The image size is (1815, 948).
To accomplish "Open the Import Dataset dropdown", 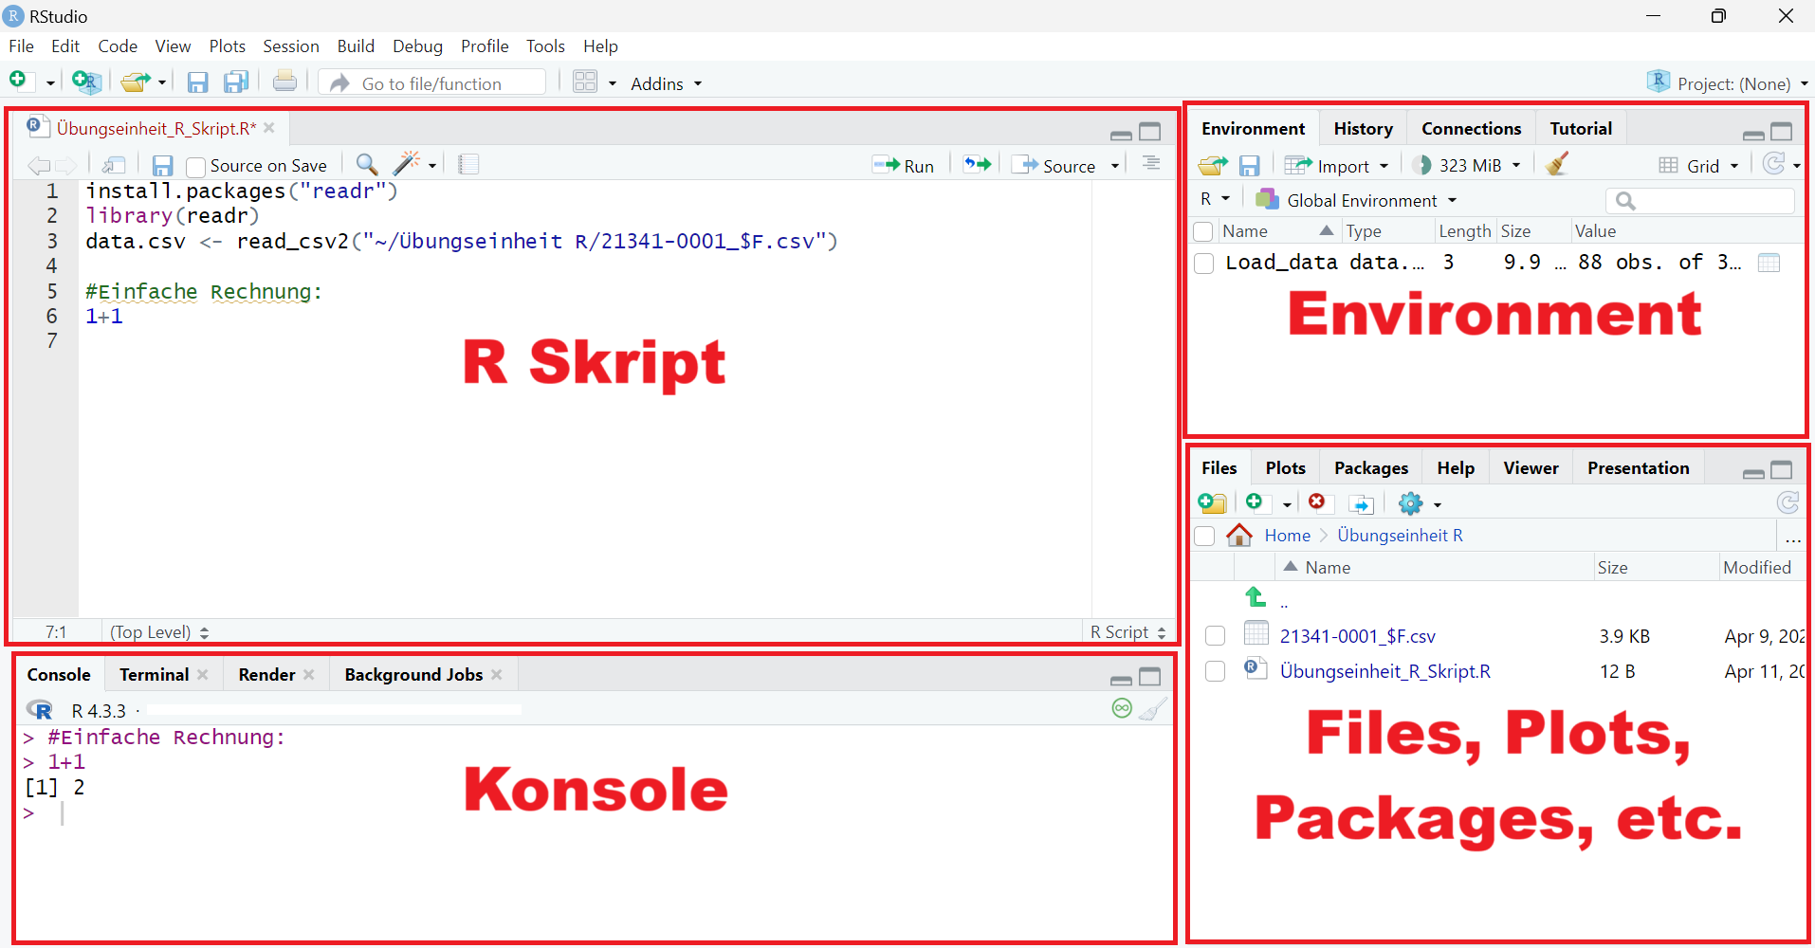I will coord(1336,166).
